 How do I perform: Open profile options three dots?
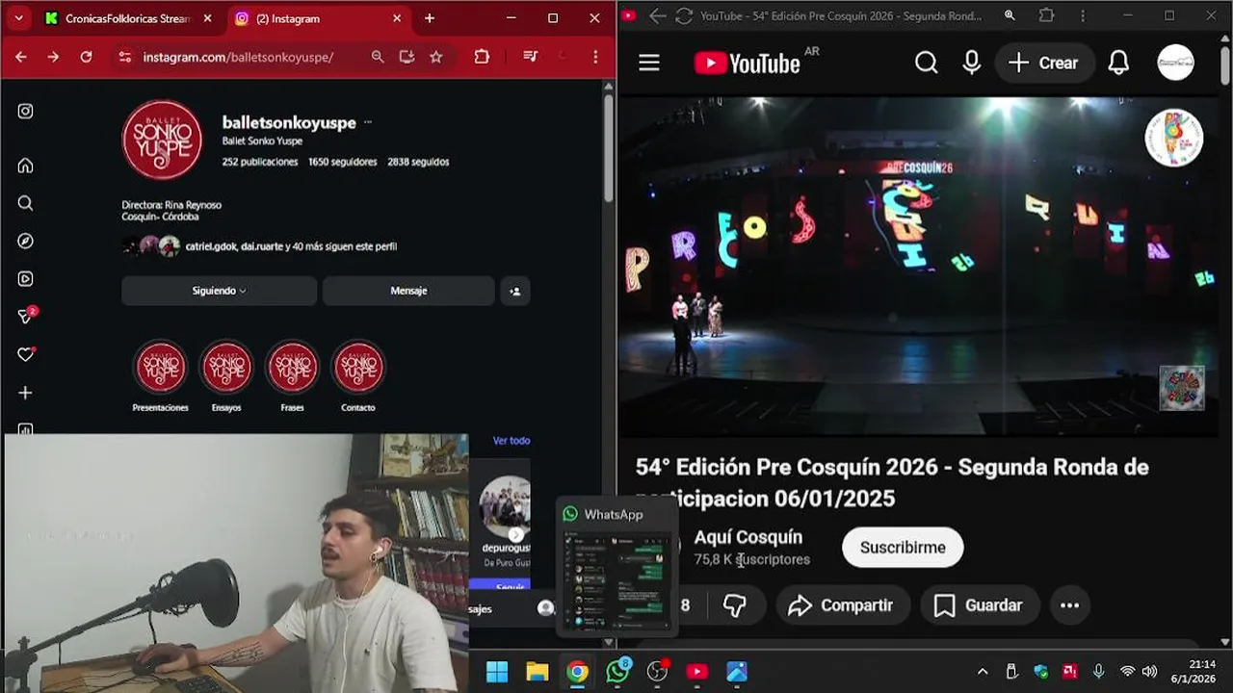(368, 122)
